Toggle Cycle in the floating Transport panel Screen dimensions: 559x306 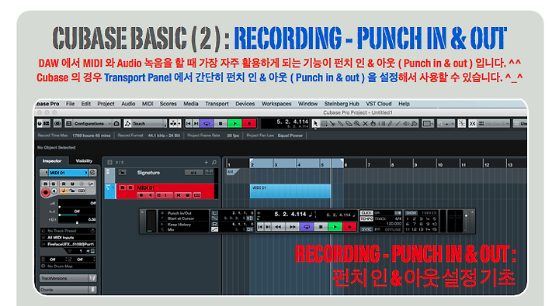(x=307, y=227)
